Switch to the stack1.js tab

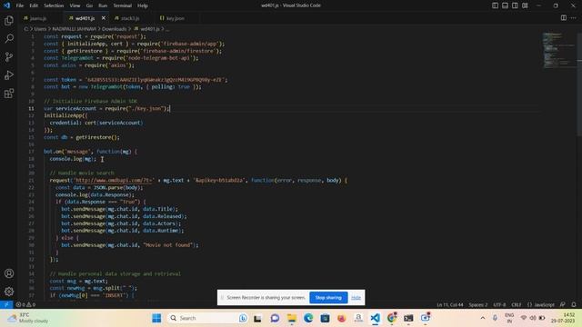point(130,18)
